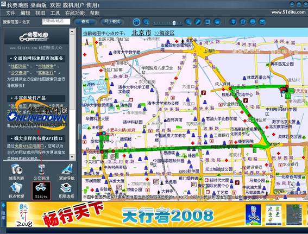Click the zoom-in magnifier icon left of slider
308x234 pixels.
pos(136,22)
